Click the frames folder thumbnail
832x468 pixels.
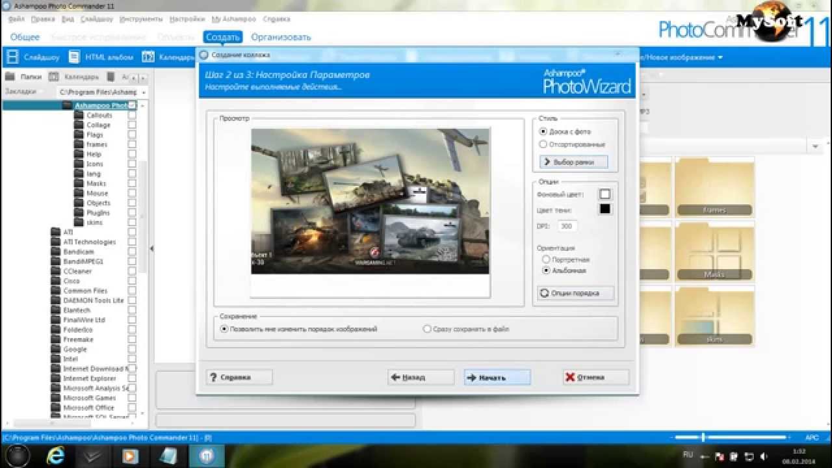pos(714,186)
